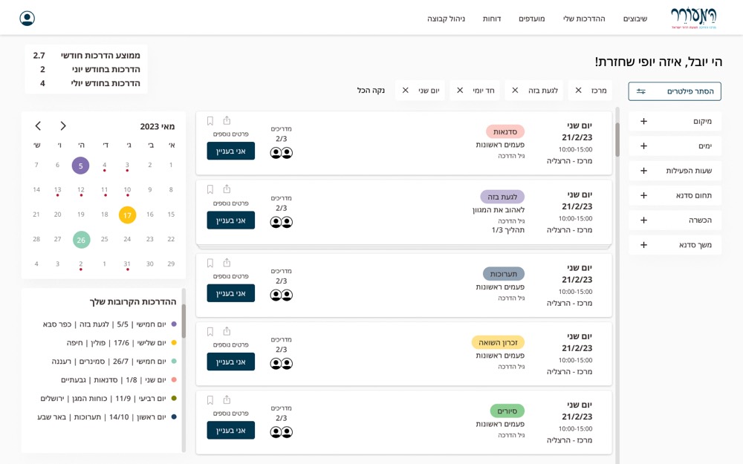The height and width of the screenshot is (464, 743).
Task: Share the זכרון השואה card
Action: coord(227,331)
